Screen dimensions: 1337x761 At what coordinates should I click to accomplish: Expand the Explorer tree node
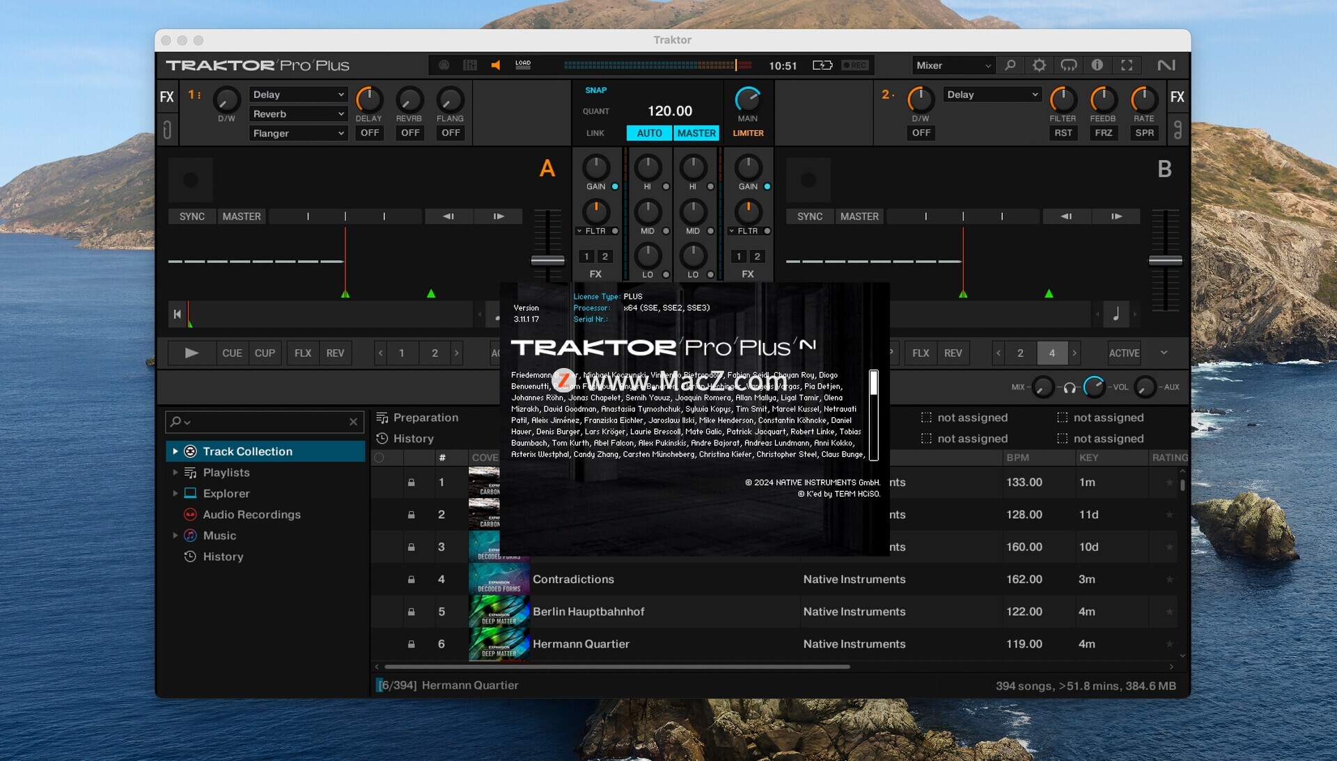pos(175,493)
